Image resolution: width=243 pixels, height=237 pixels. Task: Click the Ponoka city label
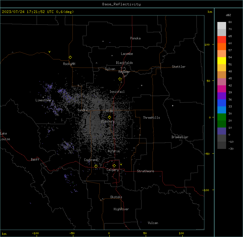135,38
